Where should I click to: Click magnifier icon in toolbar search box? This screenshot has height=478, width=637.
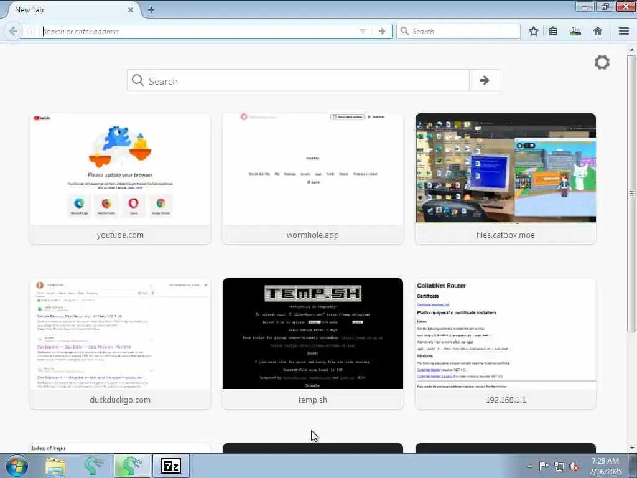[x=404, y=31]
